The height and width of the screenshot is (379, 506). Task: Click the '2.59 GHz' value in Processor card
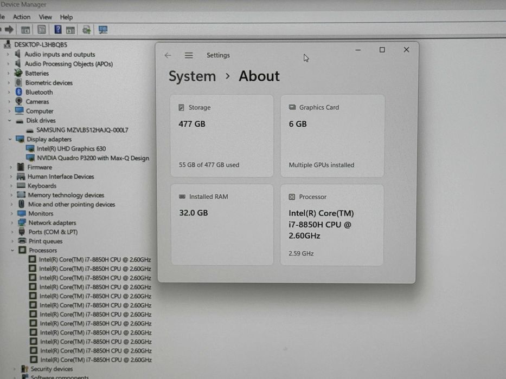pyautogui.click(x=301, y=253)
